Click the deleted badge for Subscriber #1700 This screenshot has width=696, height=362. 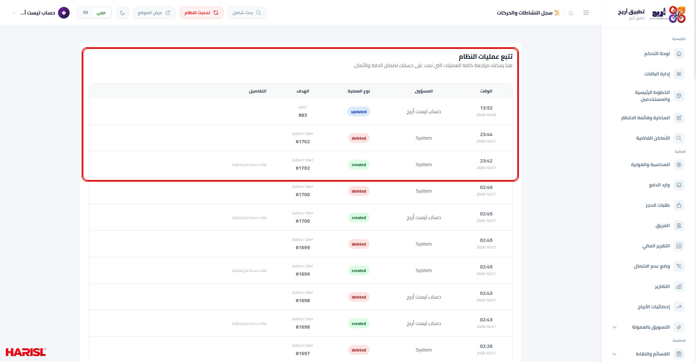[359, 191]
